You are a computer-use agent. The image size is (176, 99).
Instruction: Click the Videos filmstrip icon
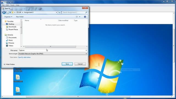click(7, 46)
